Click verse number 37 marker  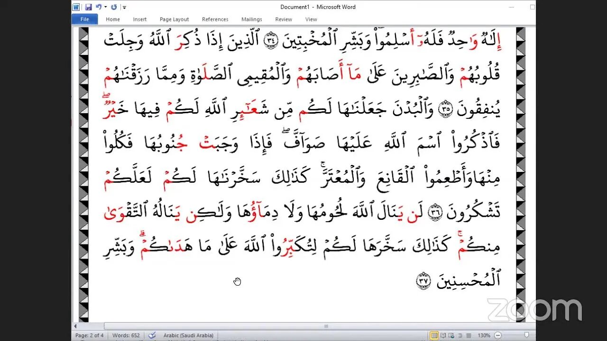423,282
